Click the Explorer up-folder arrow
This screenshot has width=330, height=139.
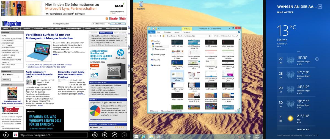coord(161,36)
